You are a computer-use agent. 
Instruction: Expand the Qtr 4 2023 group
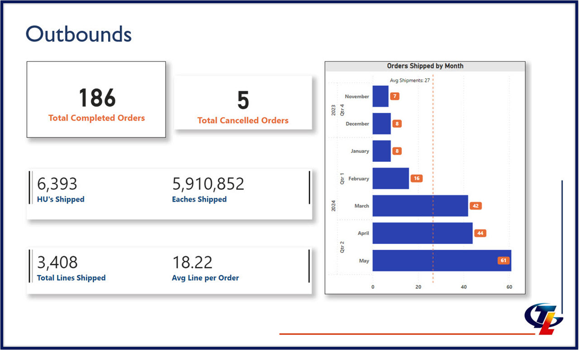click(342, 110)
